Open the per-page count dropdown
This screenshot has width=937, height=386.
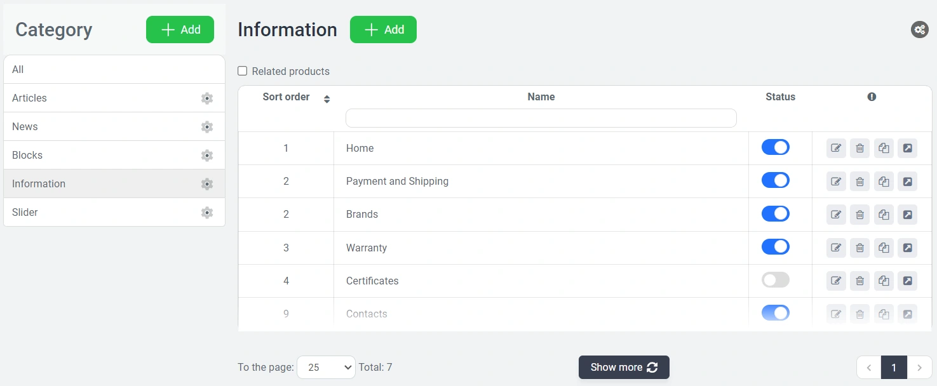326,367
